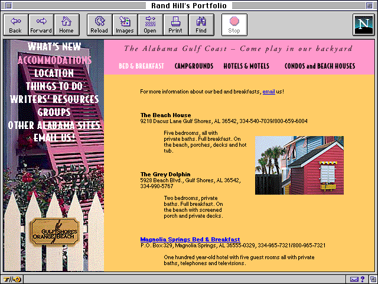Click the P.O. Box 329 Magnolia Springs address
378x284 pixels.
tap(233, 246)
